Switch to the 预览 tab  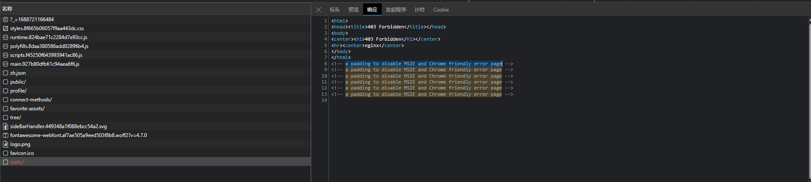[353, 10]
